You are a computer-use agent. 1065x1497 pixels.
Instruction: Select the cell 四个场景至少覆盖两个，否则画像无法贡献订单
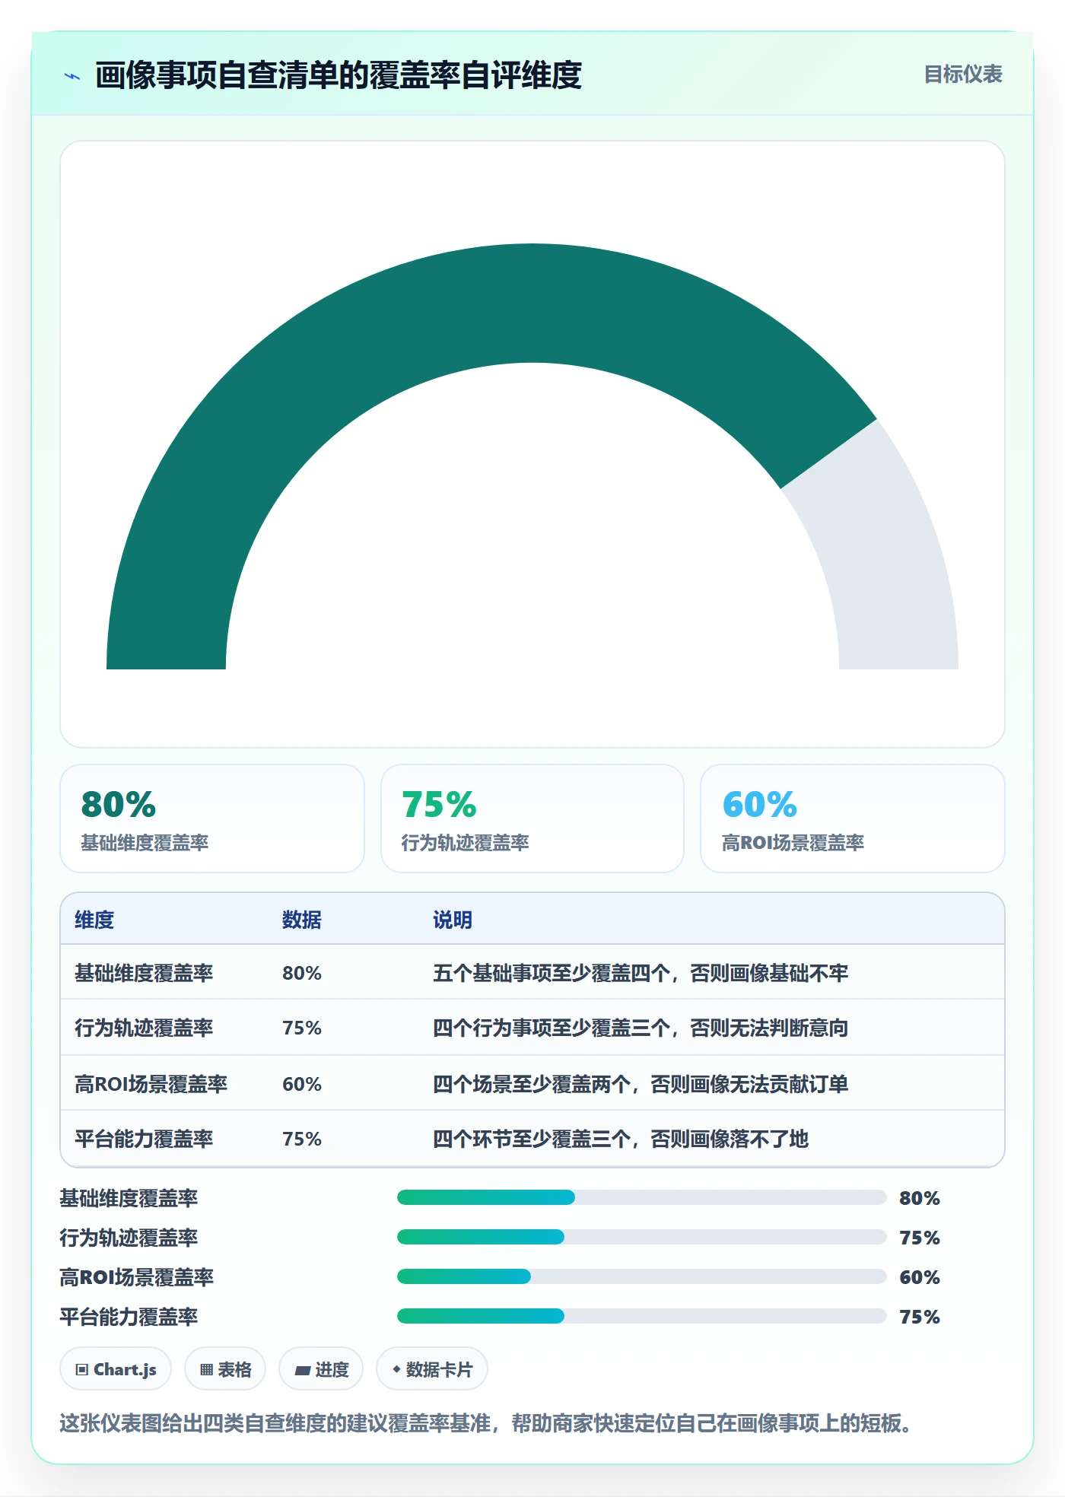click(x=641, y=1084)
